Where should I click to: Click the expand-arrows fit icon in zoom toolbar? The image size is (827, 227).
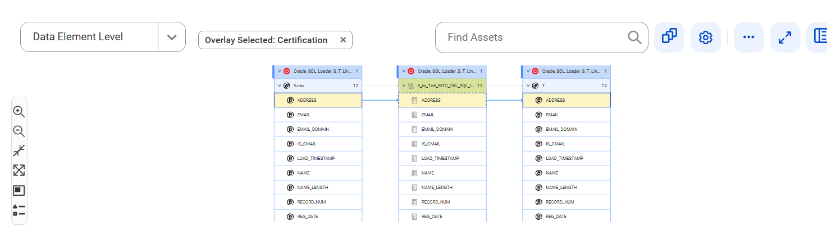(x=19, y=171)
